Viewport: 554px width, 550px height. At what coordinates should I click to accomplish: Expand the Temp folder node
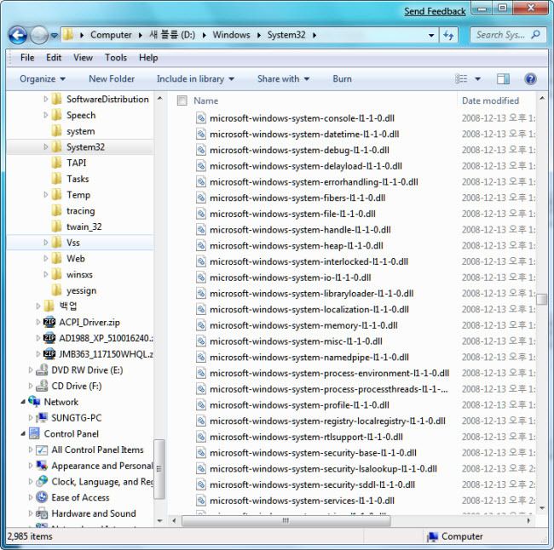click(x=45, y=195)
